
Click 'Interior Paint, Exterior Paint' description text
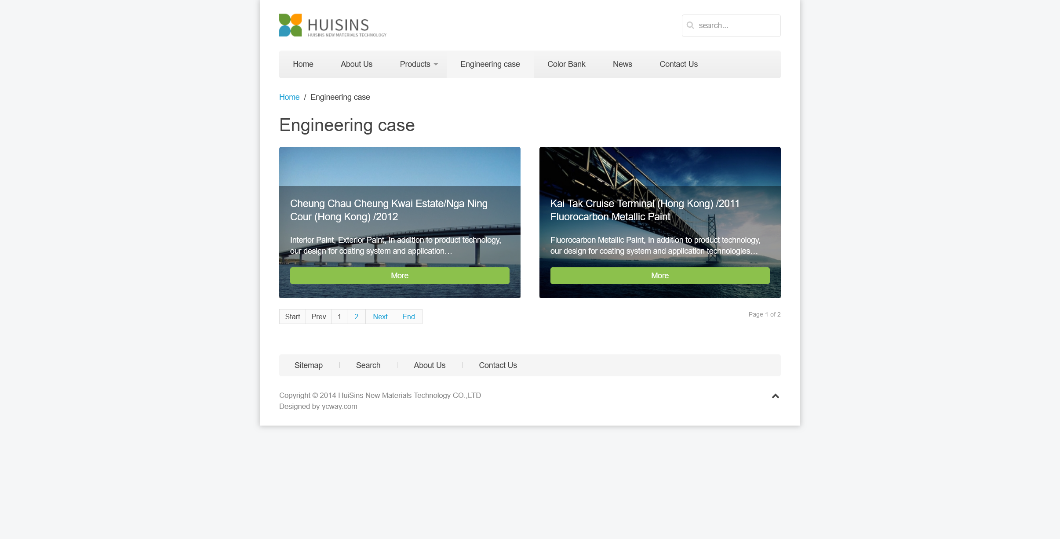point(396,245)
